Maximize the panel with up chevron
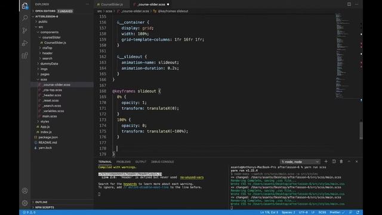This screenshot has height=215, width=382. click(x=349, y=161)
